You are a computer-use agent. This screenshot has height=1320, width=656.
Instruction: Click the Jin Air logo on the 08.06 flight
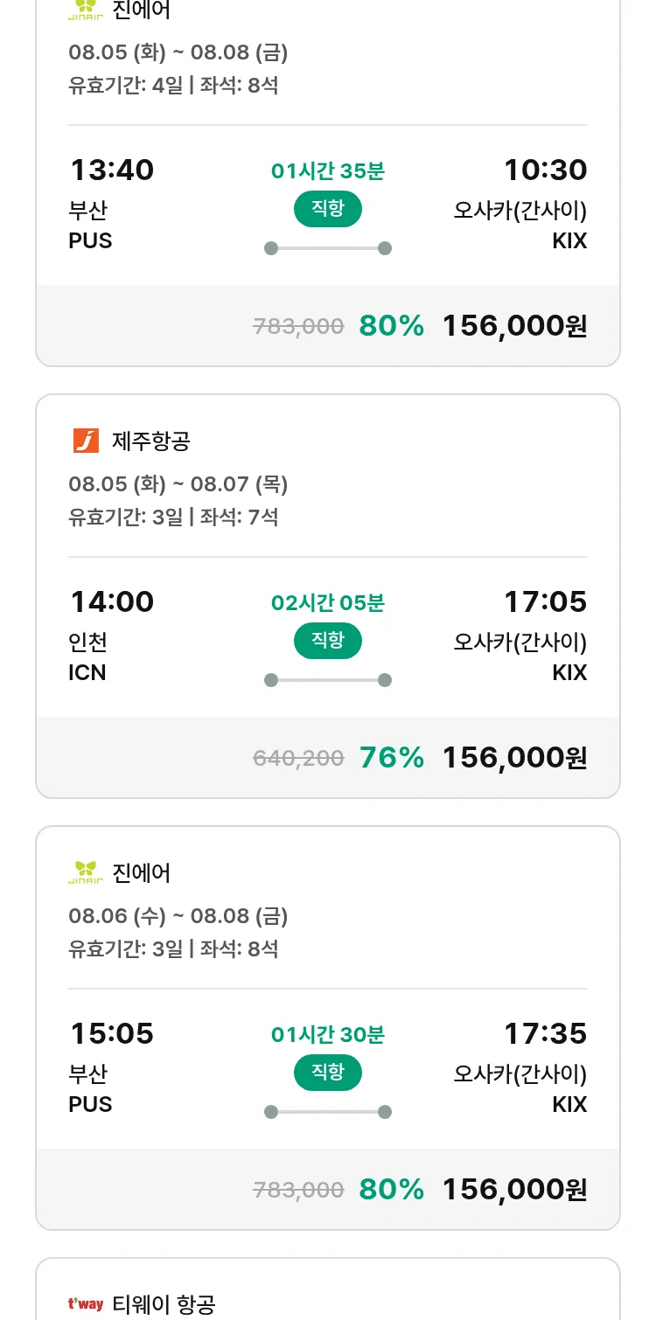86,872
